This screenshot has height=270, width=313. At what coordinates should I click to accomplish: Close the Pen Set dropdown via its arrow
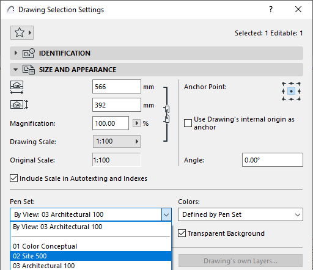pos(166,214)
